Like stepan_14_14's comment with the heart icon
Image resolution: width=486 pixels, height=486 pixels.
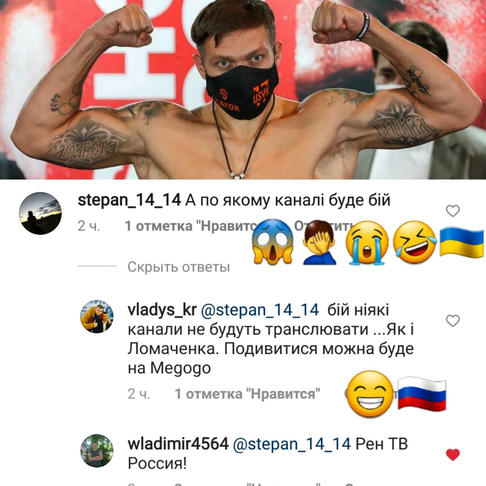(x=453, y=211)
